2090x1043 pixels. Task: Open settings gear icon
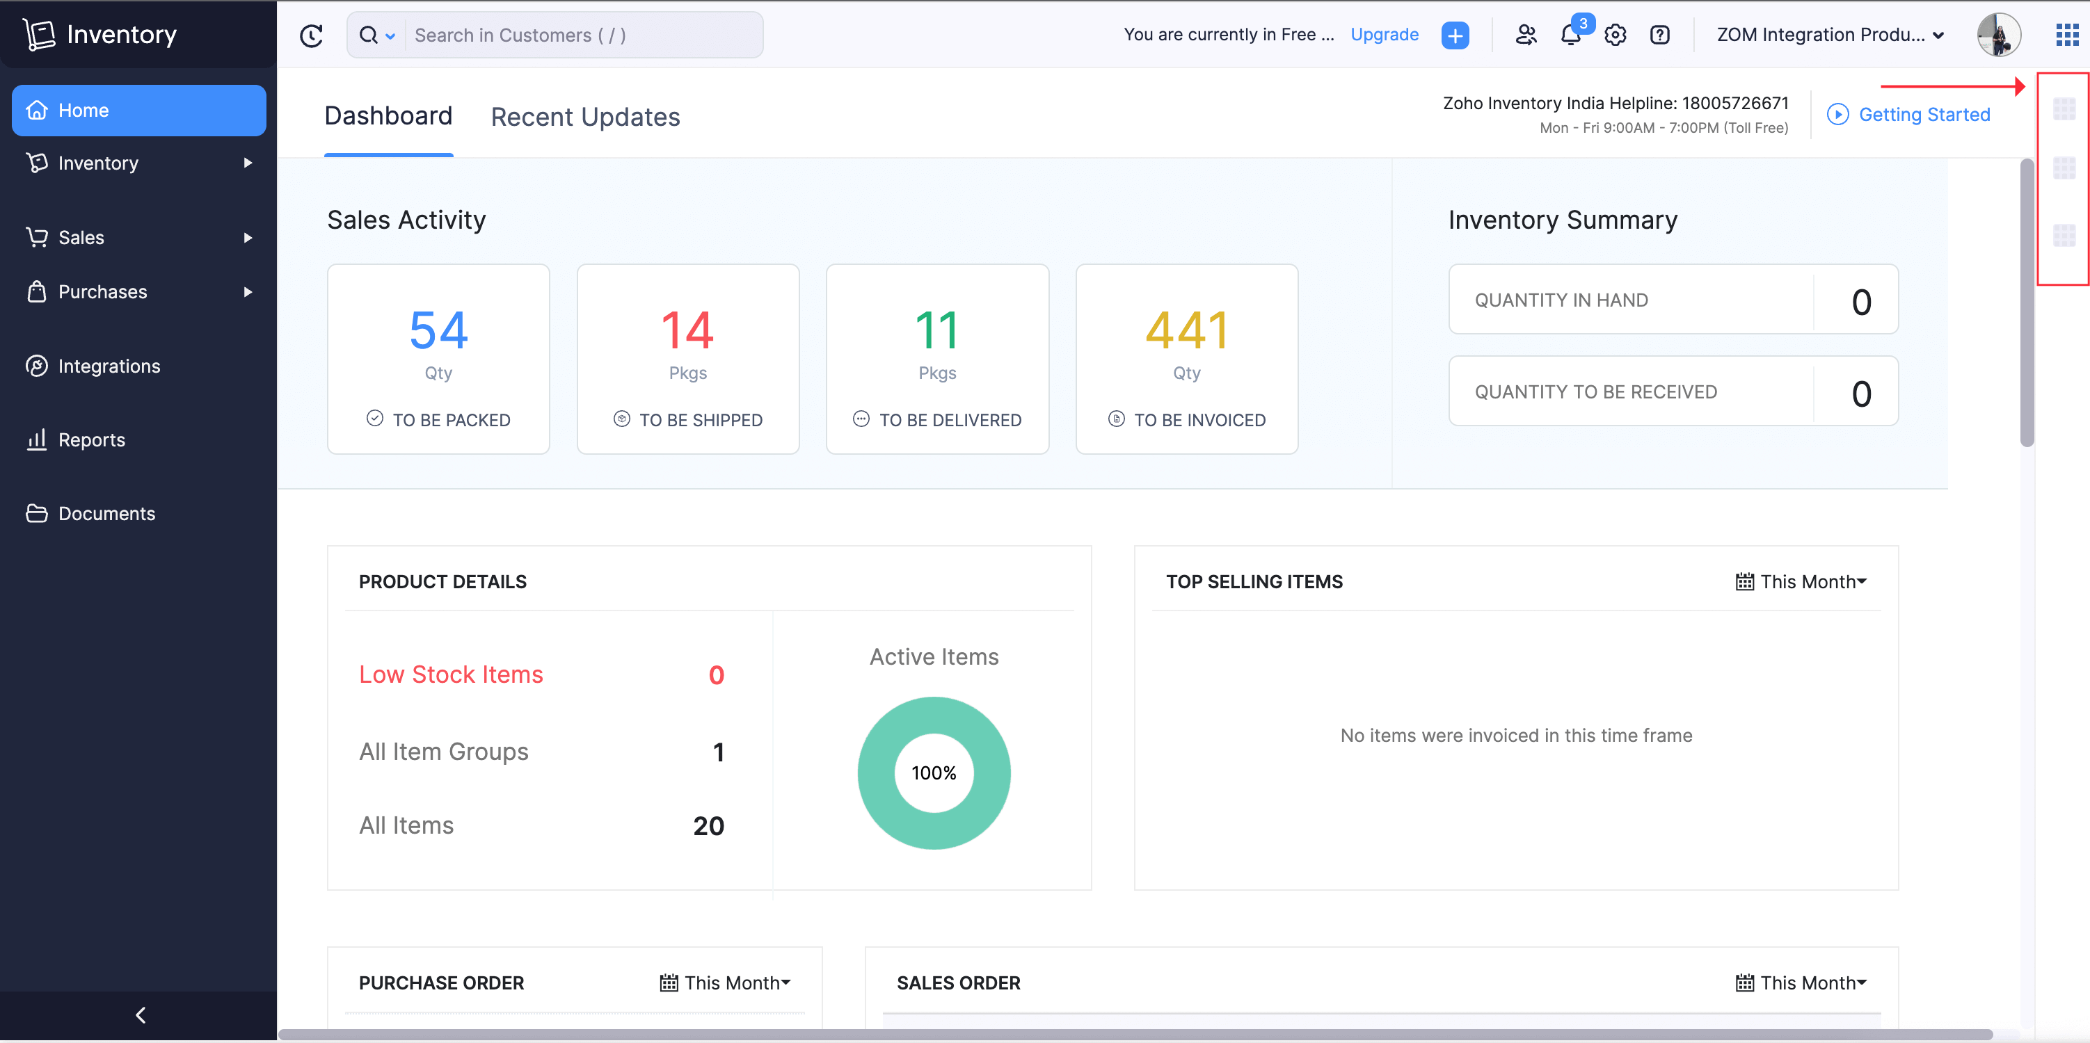pyautogui.click(x=1615, y=35)
